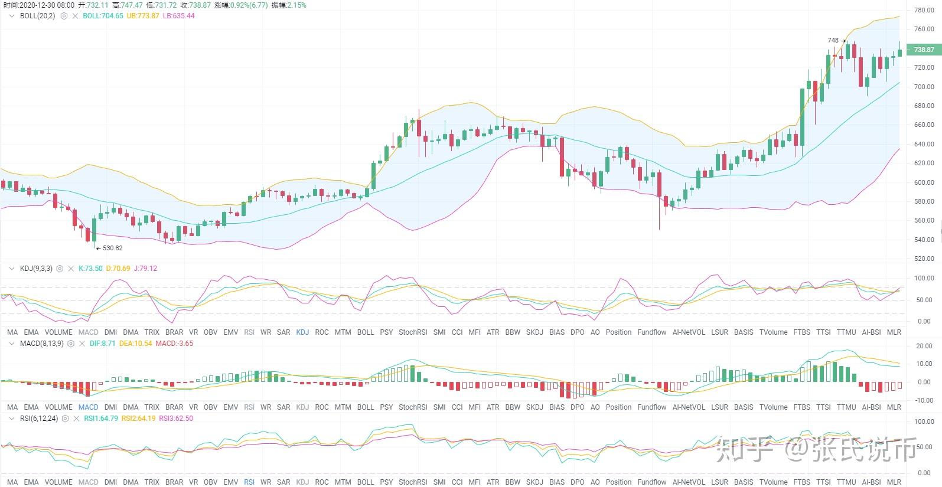Select MTM in the bottom RSI panel's tab row

click(x=343, y=482)
